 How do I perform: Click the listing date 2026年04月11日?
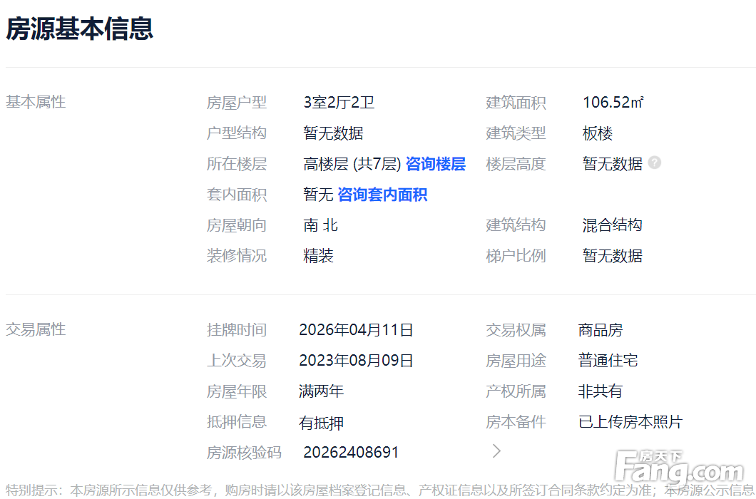[356, 330]
